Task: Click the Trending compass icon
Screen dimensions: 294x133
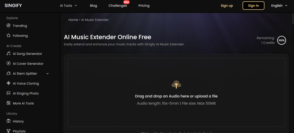Action: tap(9, 25)
